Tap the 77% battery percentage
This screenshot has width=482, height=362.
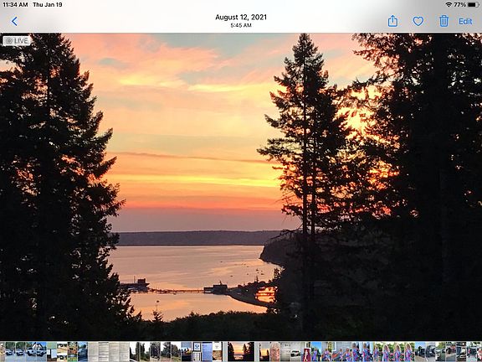tap(459, 5)
